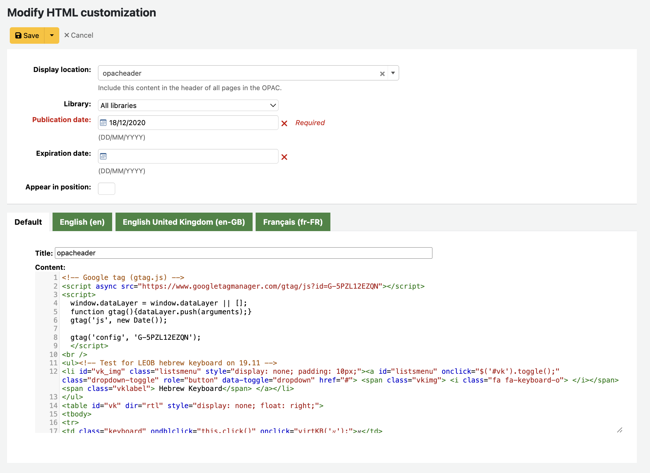Click line number 10 in the gutter
The height and width of the screenshot is (473, 650).
[x=54, y=355]
